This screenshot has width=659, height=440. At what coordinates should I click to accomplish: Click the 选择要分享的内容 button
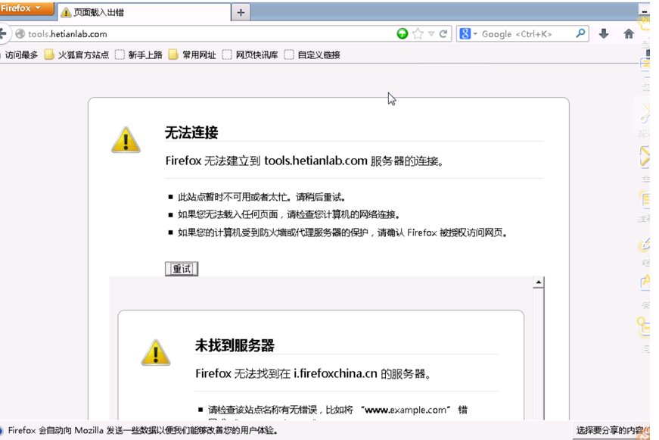611,430
